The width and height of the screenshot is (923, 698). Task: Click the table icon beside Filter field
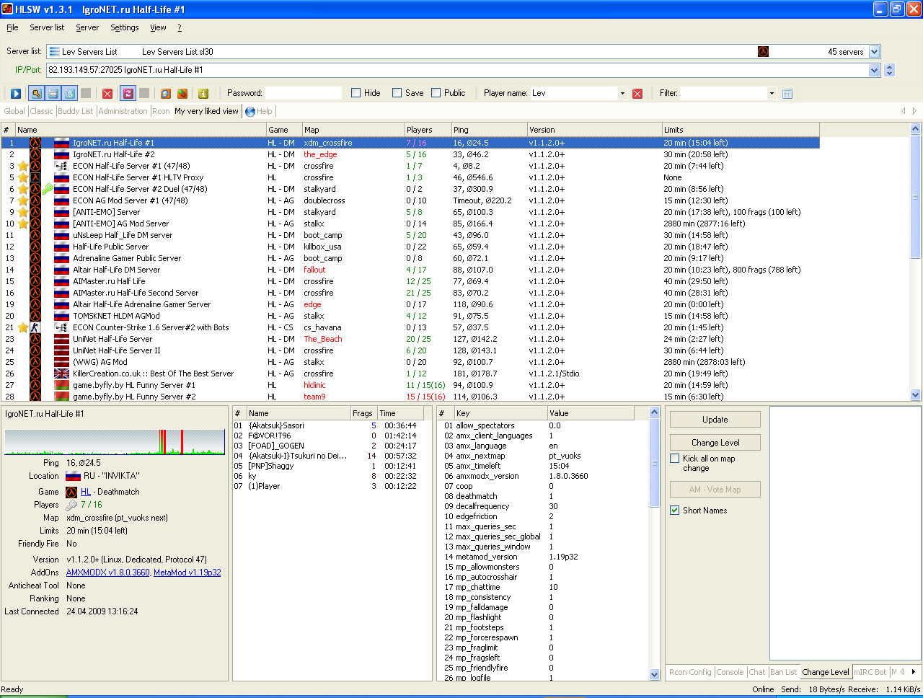tap(787, 94)
